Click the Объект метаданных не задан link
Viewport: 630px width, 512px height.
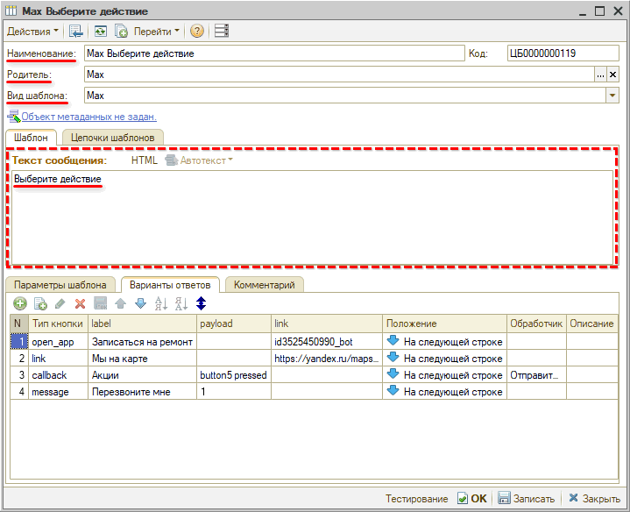(x=88, y=116)
